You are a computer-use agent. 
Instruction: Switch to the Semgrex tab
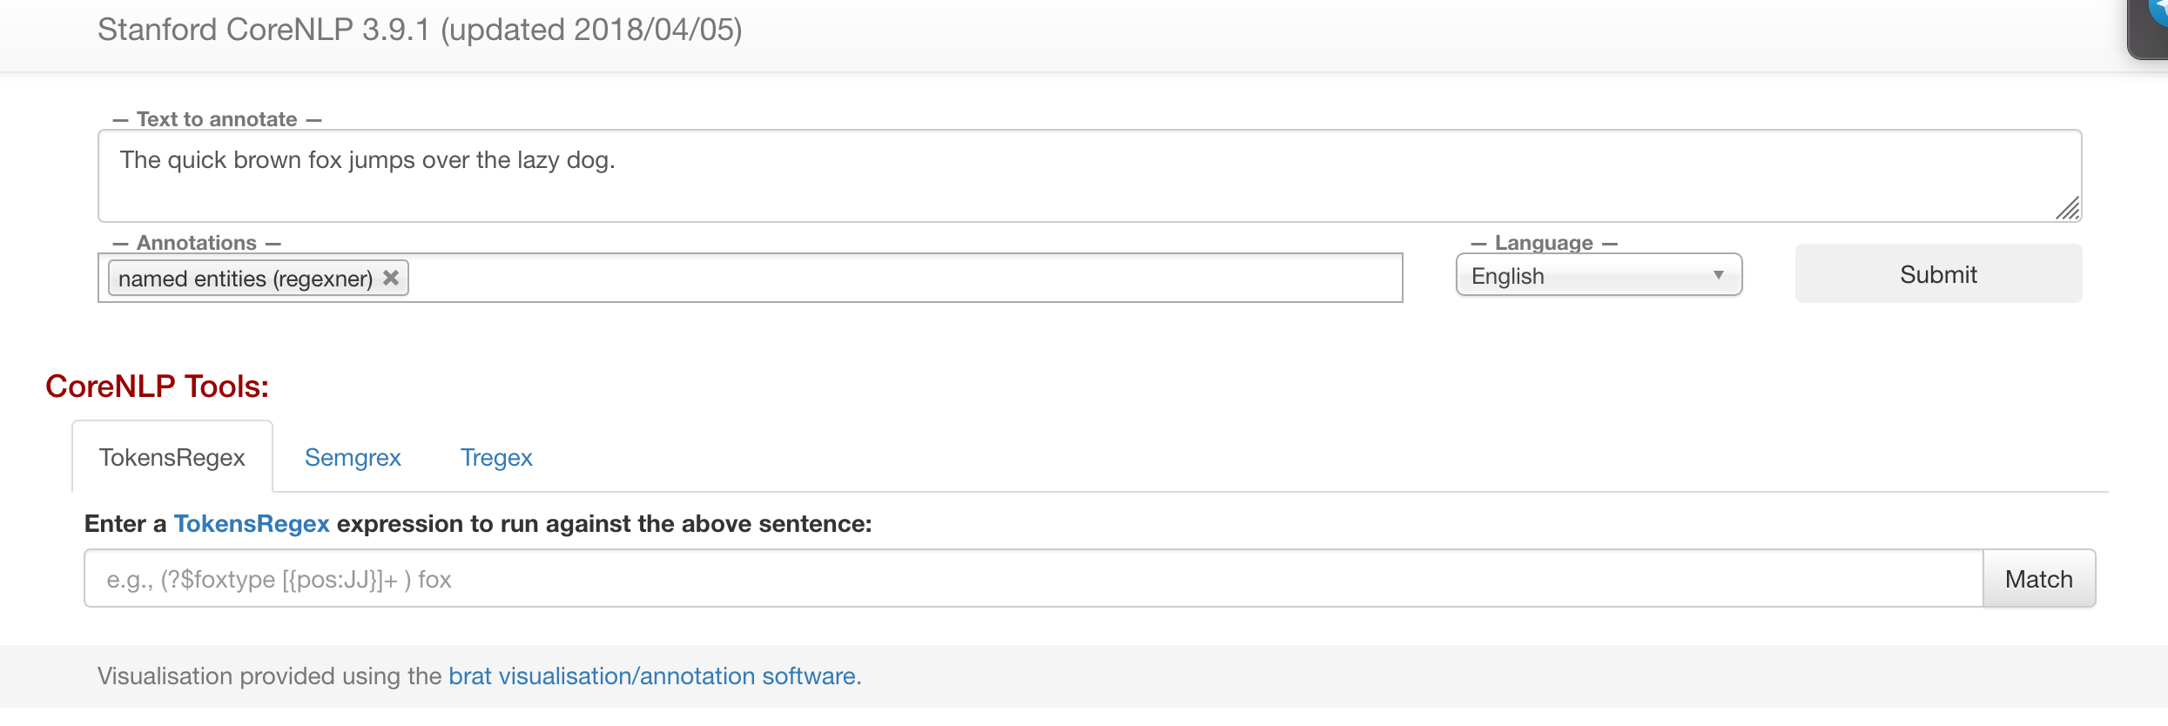pyautogui.click(x=353, y=458)
